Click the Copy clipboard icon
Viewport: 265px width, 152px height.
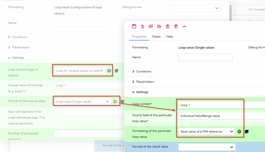(x=167, y=26)
